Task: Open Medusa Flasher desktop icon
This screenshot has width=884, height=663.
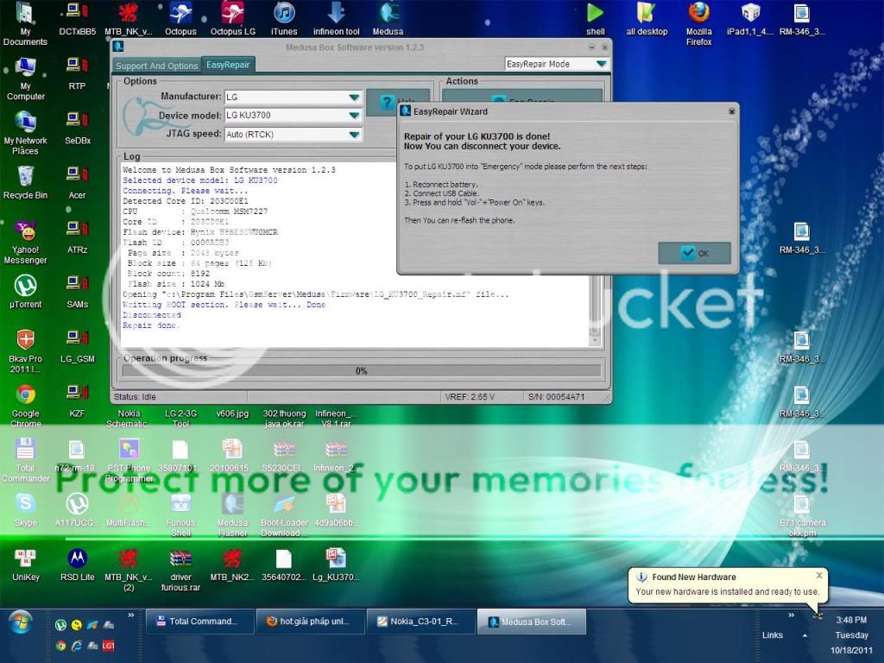Action: [x=232, y=515]
